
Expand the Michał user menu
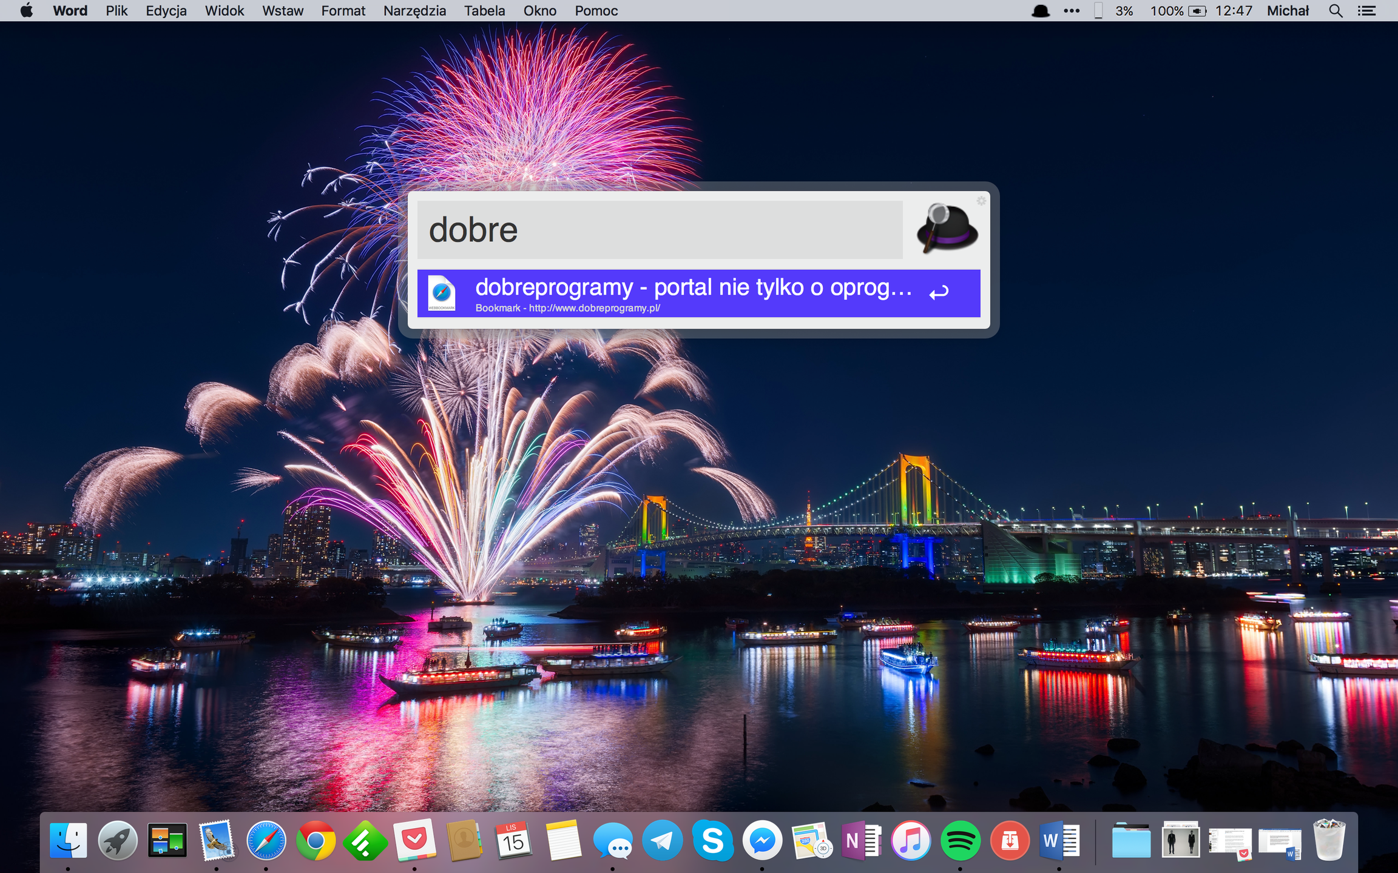pyautogui.click(x=1287, y=11)
